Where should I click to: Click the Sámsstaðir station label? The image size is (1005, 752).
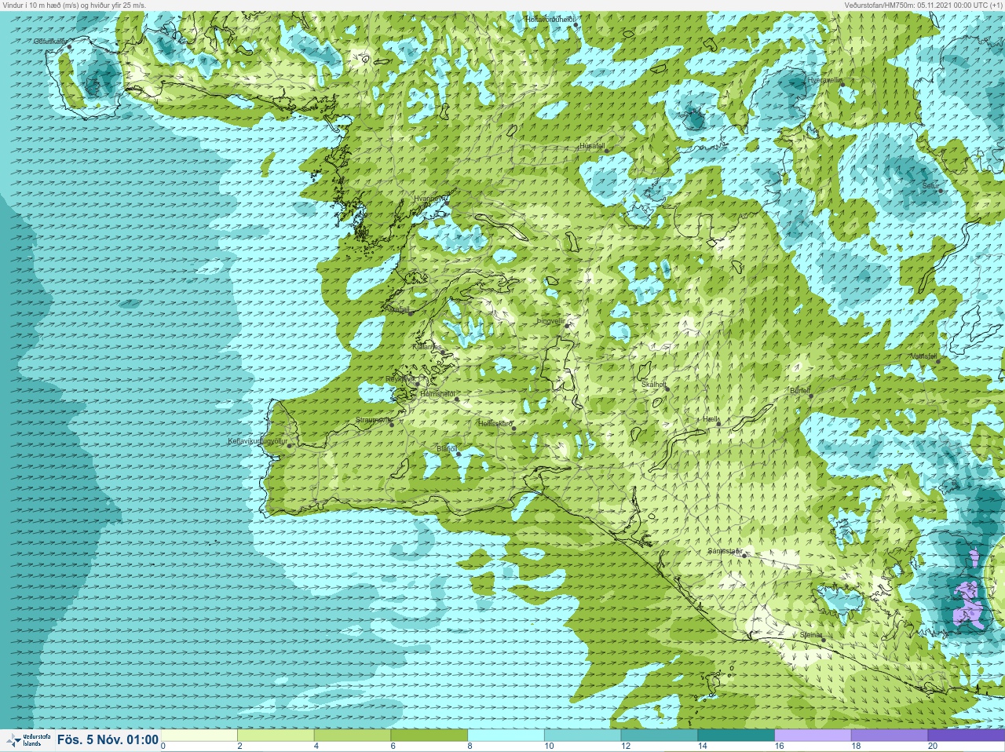[x=725, y=551]
